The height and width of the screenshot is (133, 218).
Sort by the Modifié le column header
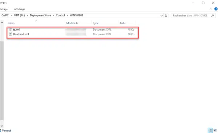72,23
